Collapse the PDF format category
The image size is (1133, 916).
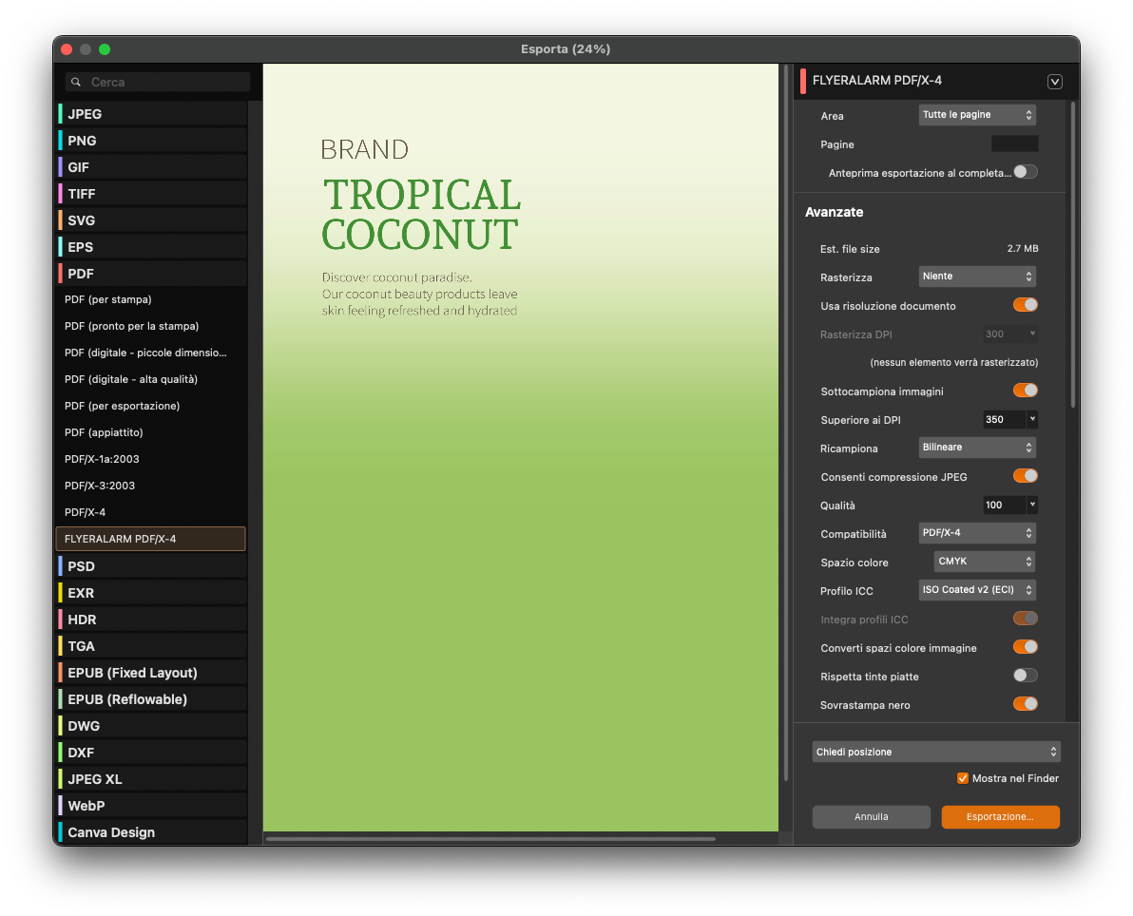pos(152,274)
